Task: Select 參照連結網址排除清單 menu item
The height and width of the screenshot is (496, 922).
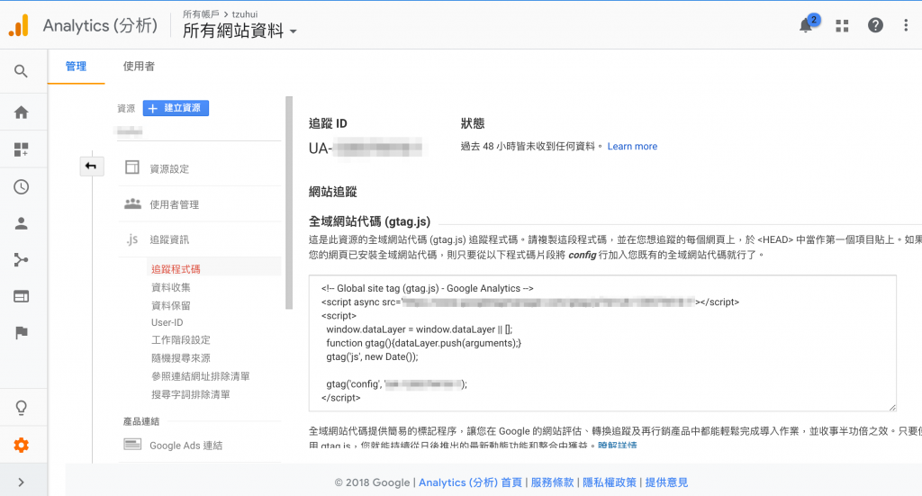Action: click(x=201, y=376)
